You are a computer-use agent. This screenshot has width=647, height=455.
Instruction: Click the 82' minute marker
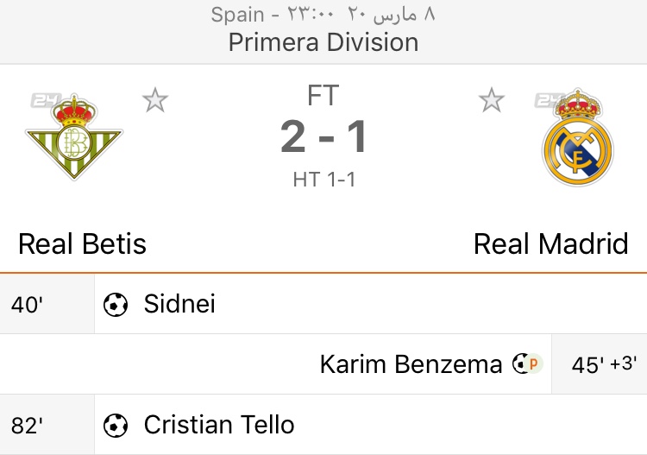pos(28,425)
